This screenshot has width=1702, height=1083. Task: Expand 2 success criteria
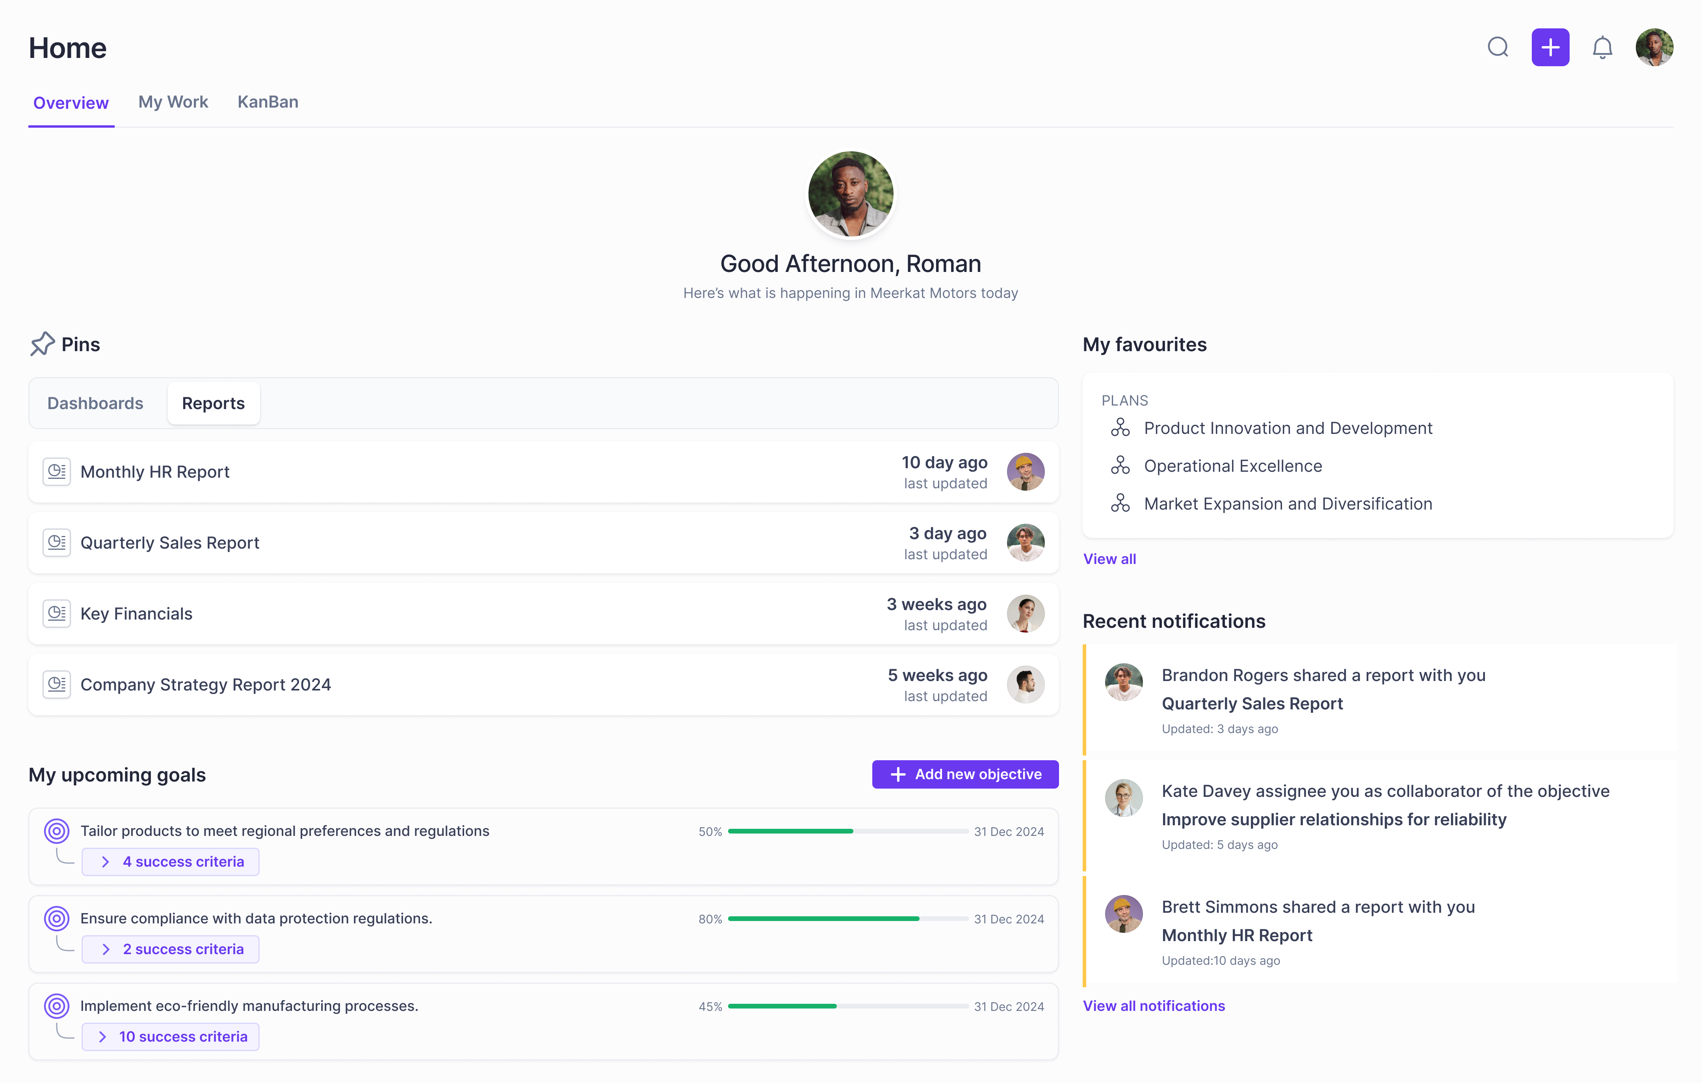pyautogui.click(x=170, y=949)
